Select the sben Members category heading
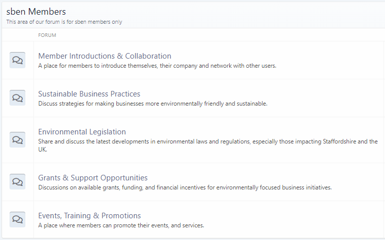Screen dimensions: 385x240 click(x=36, y=12)
